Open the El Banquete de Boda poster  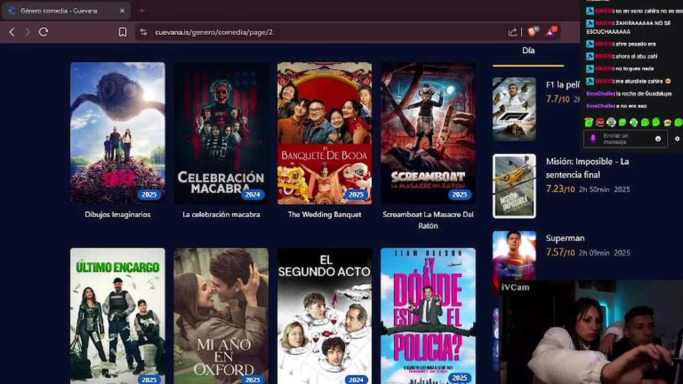(324, 133)
